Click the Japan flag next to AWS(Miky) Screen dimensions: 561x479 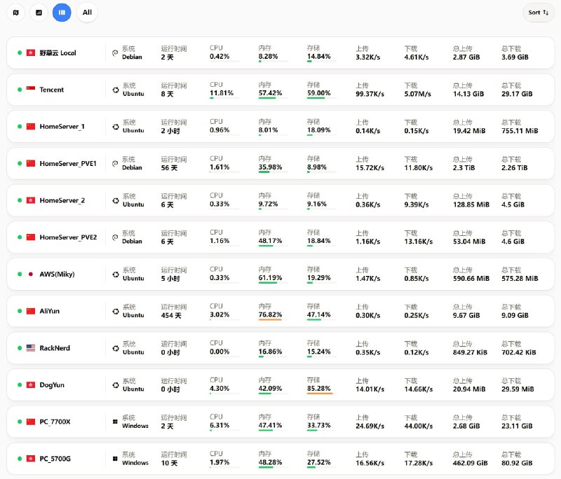[30, 275]
